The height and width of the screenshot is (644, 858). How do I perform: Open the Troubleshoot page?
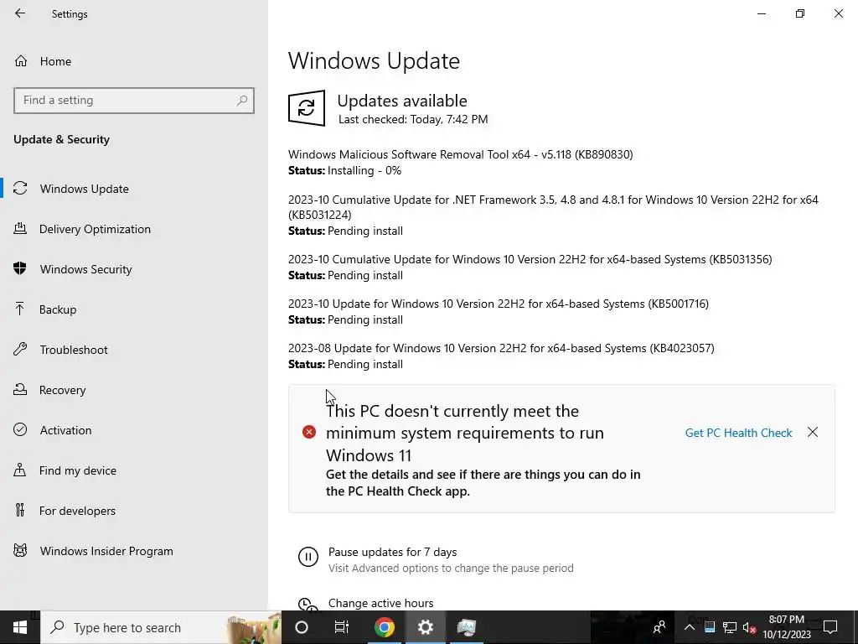(x=74, y=350)
